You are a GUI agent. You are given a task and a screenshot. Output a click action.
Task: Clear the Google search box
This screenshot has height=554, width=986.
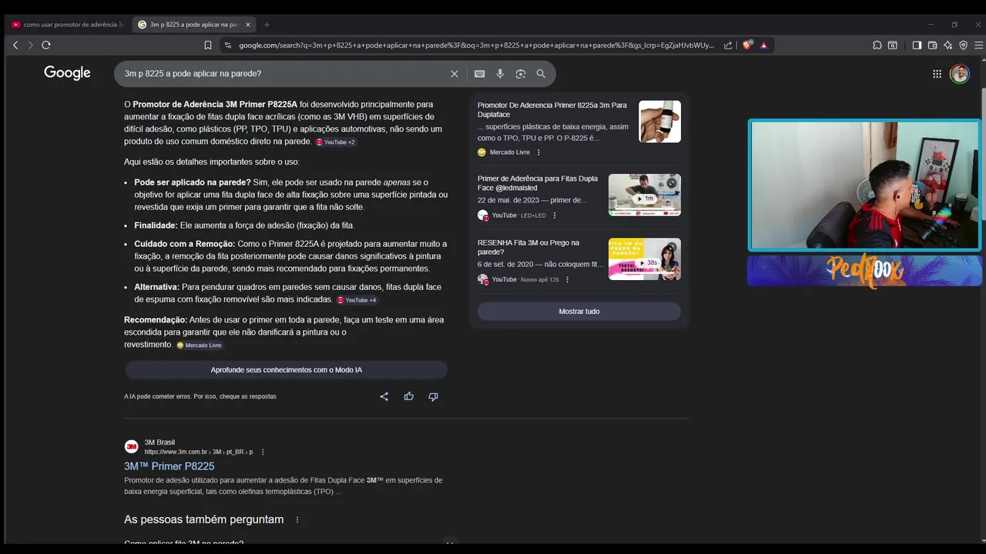click(454, 74)
